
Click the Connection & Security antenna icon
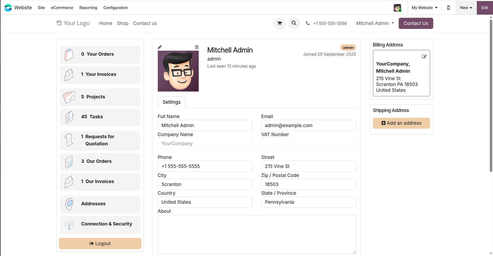69,224
